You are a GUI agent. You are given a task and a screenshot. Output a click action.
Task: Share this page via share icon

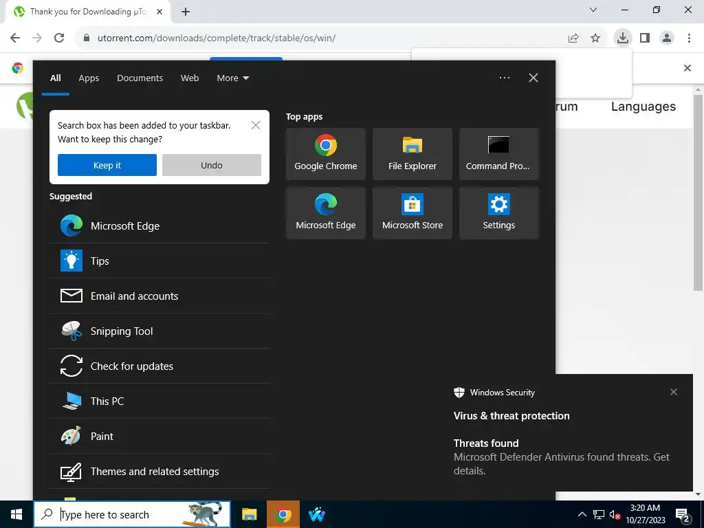click(x=573, y=38)
